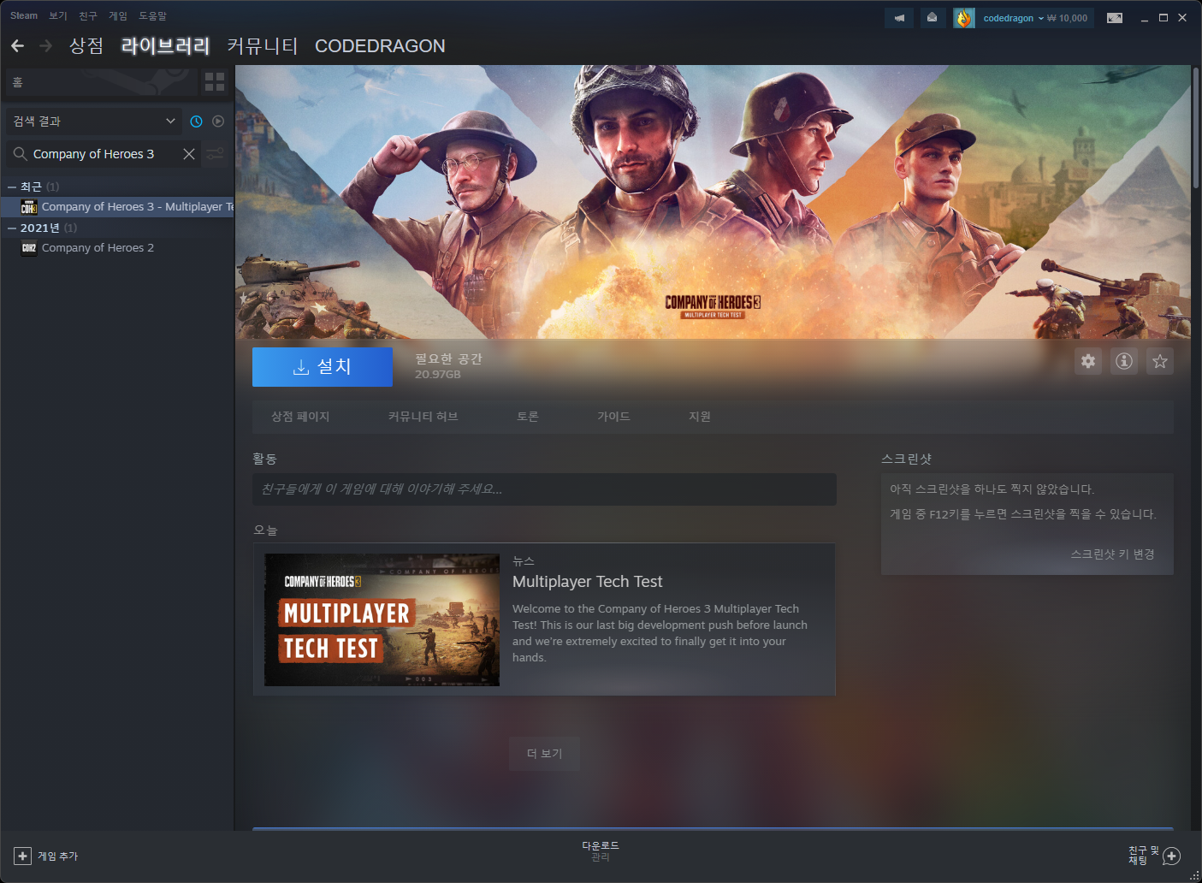Screen dimensions: 1202x883
Task: Open the codedragon account dropdown
Action: [1013, 18]
